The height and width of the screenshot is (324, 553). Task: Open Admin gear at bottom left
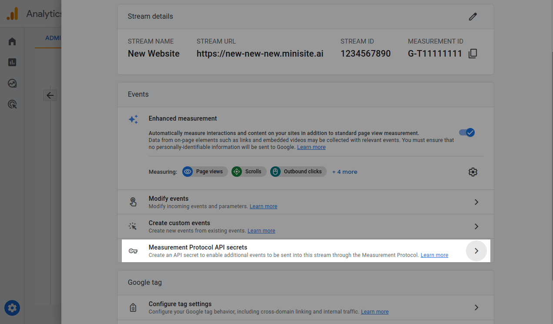pos(12,308)
